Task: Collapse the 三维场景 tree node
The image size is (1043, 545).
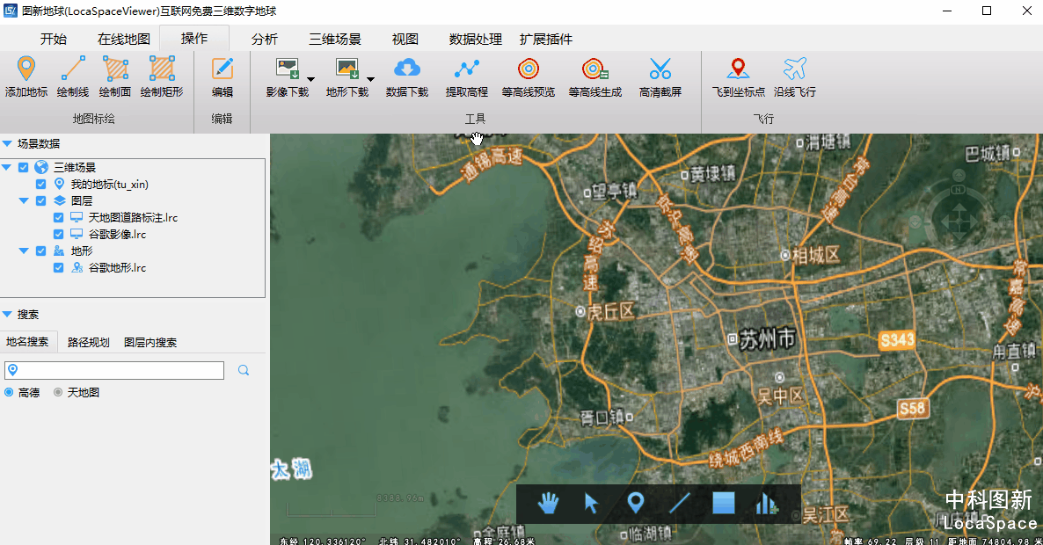Action: pos(7,168)
